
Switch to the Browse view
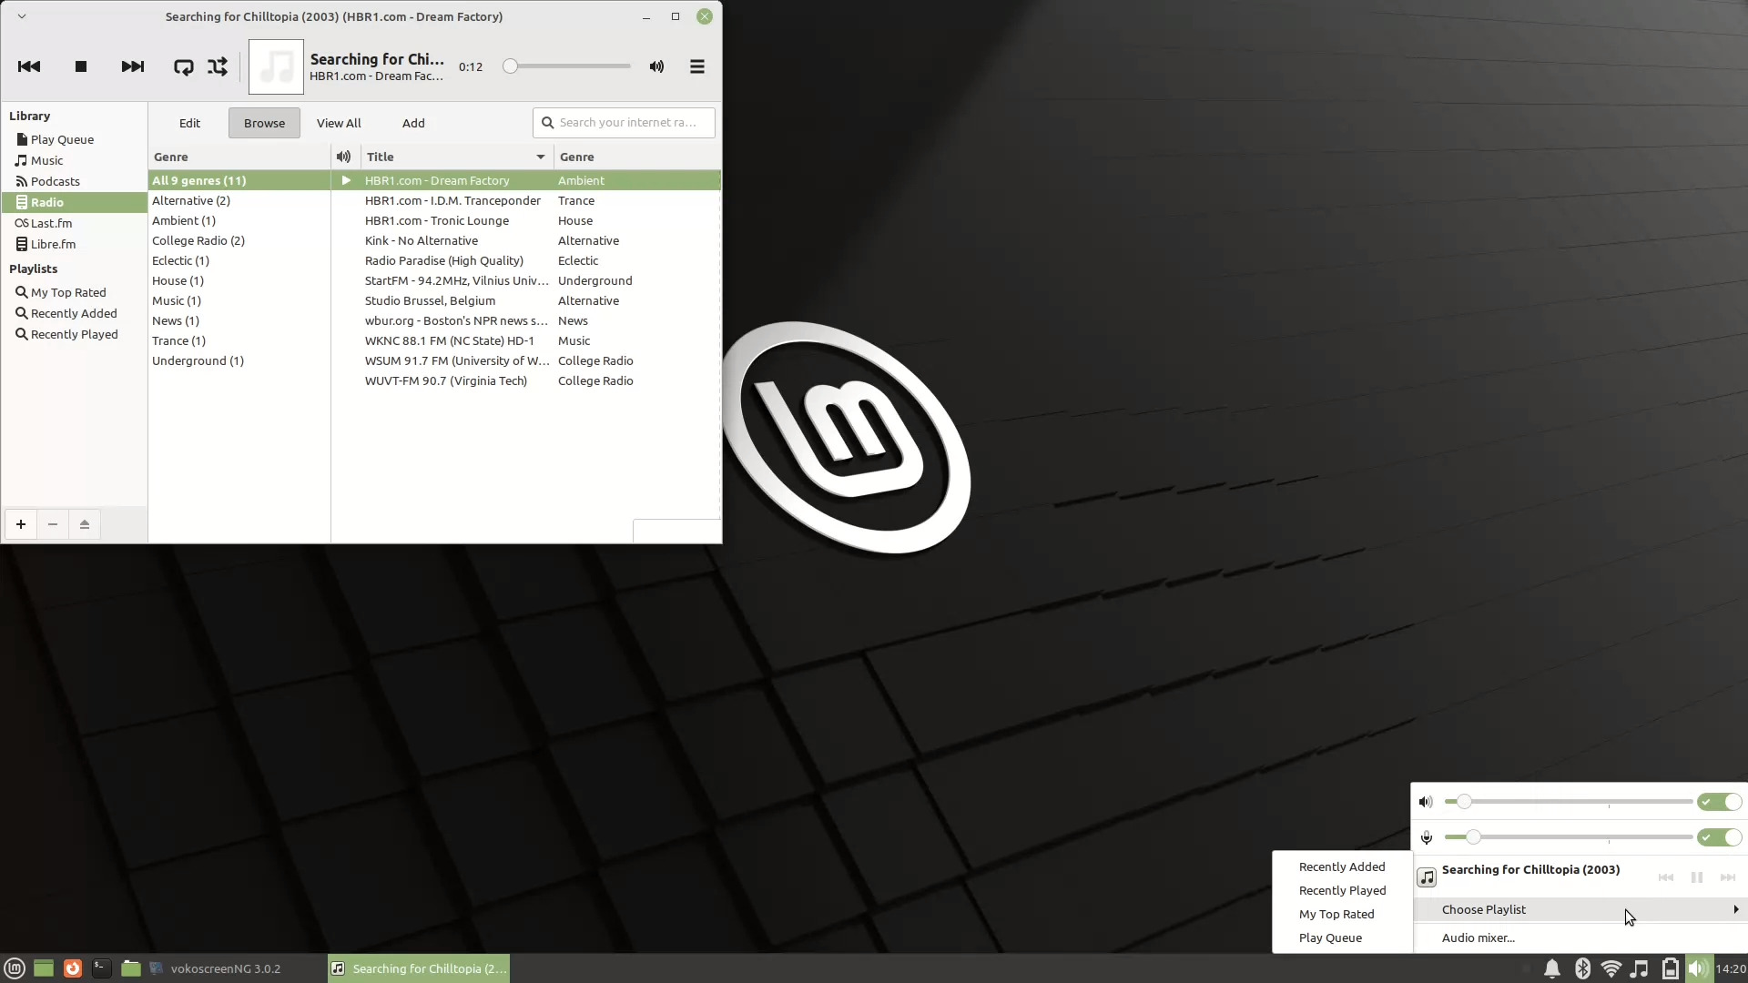click(x=263, y=122)
